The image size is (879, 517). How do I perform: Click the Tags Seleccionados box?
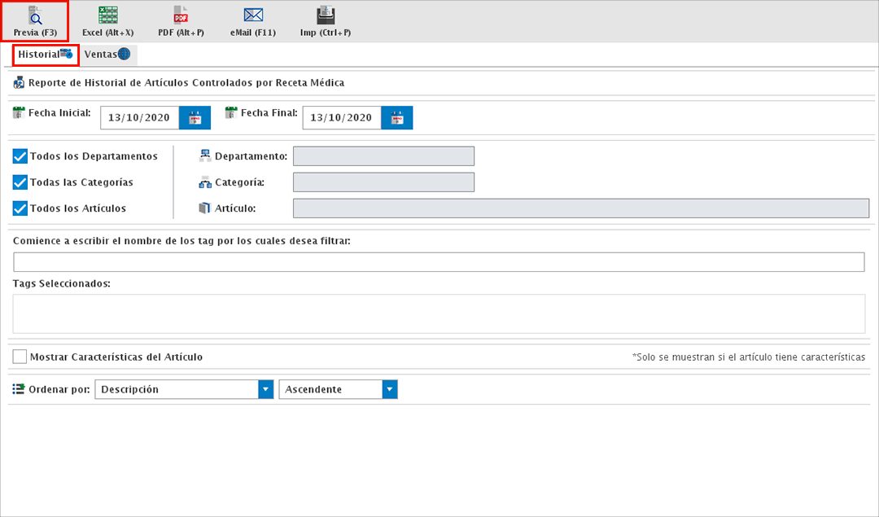point(439,313)
